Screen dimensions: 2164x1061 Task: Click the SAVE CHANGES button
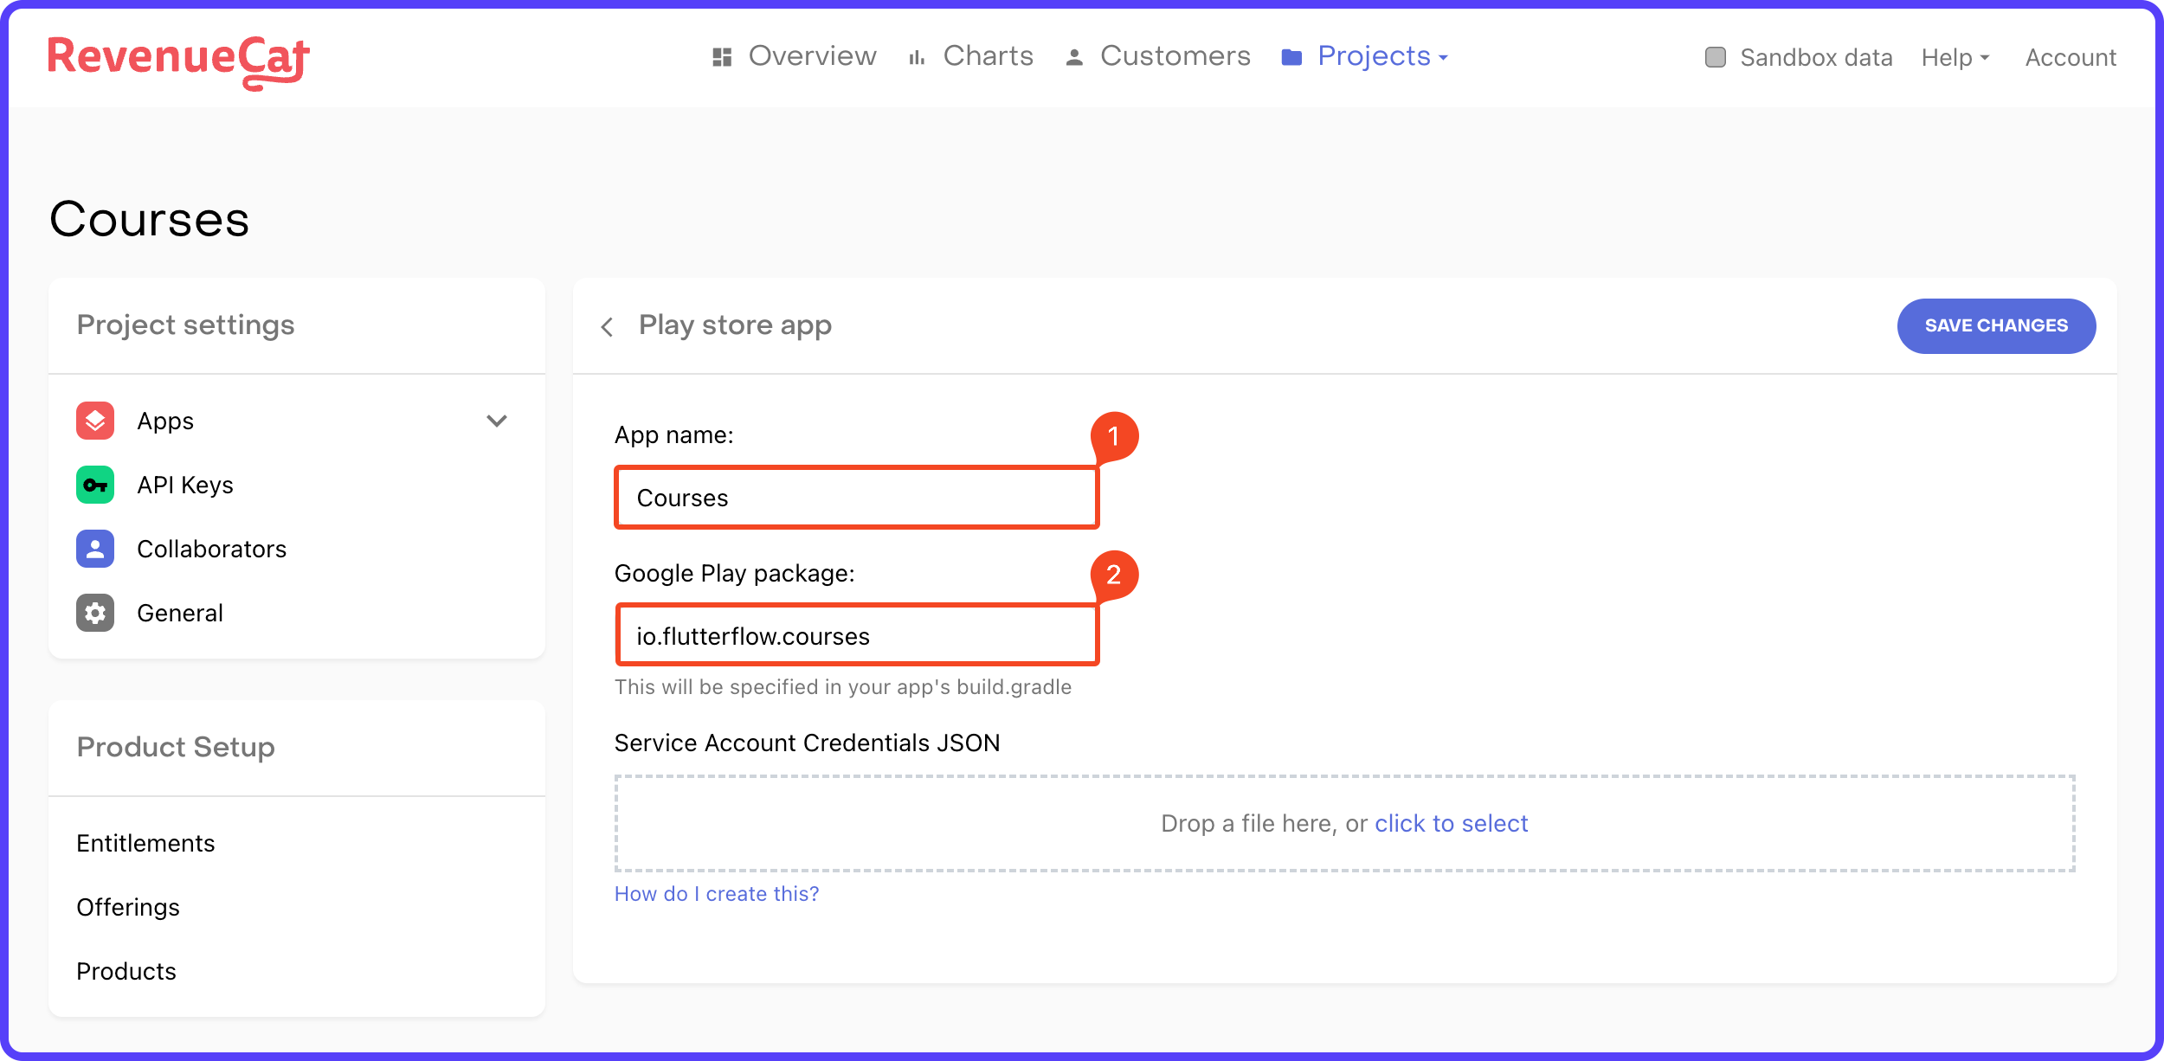[1996, 325]
